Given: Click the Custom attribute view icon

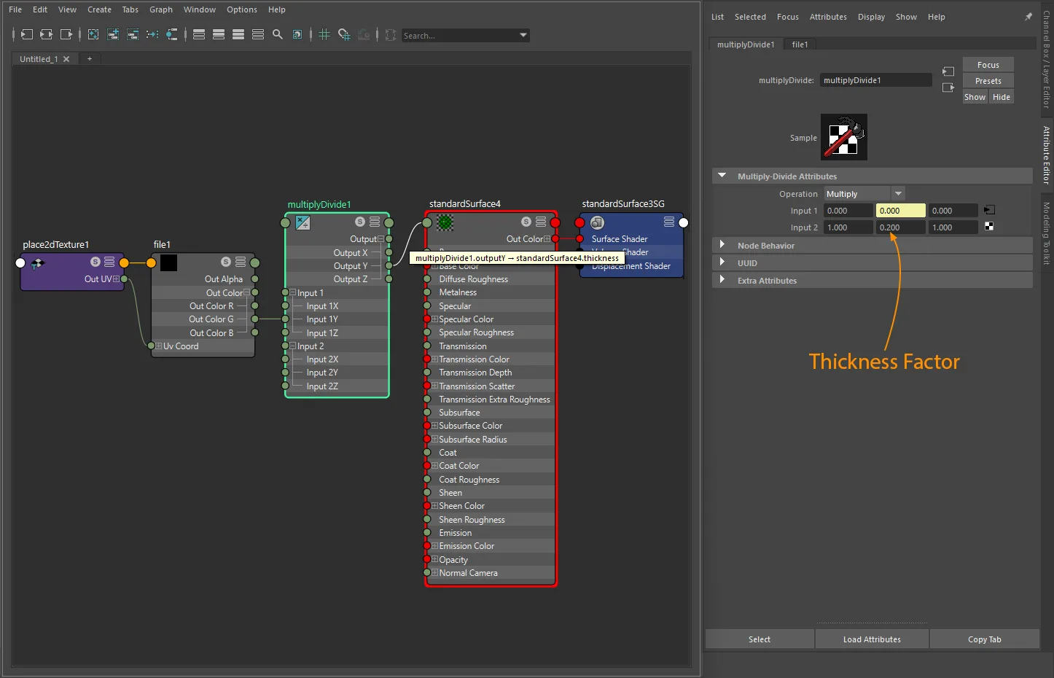Looking at the screenshot, I should 258,34.
